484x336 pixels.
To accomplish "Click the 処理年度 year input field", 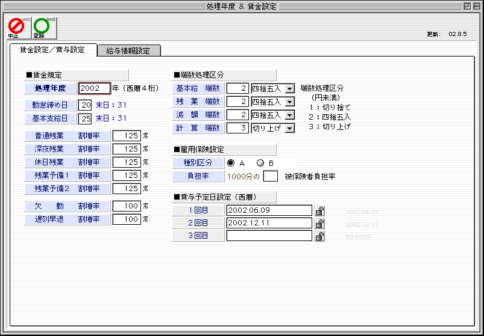I will pos(94,88).
